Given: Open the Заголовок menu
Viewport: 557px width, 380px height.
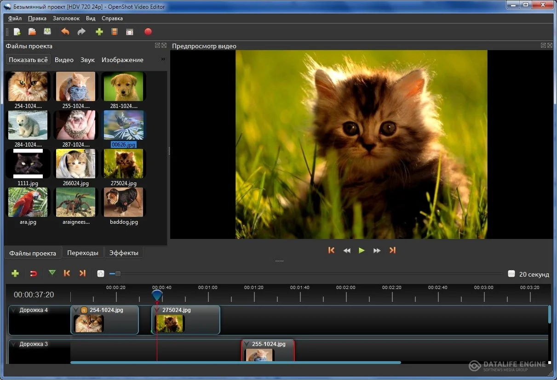Looking at the screenshot, I should pos(66,18).
